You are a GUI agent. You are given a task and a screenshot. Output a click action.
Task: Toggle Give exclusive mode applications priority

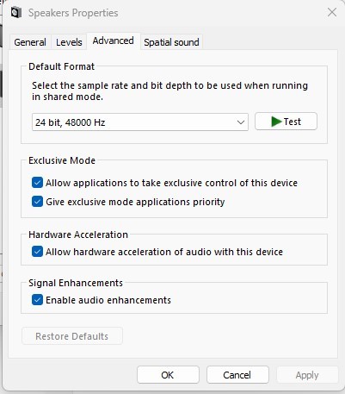tap(37, 202)
